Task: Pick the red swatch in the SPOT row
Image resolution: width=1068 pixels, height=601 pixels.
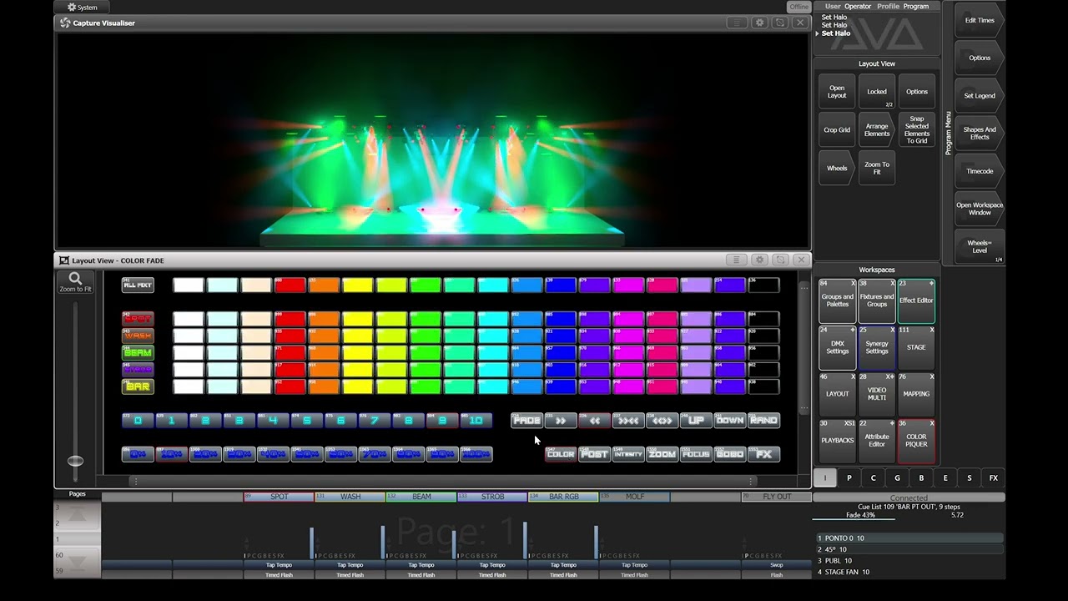Action: [x=290, y=319]
